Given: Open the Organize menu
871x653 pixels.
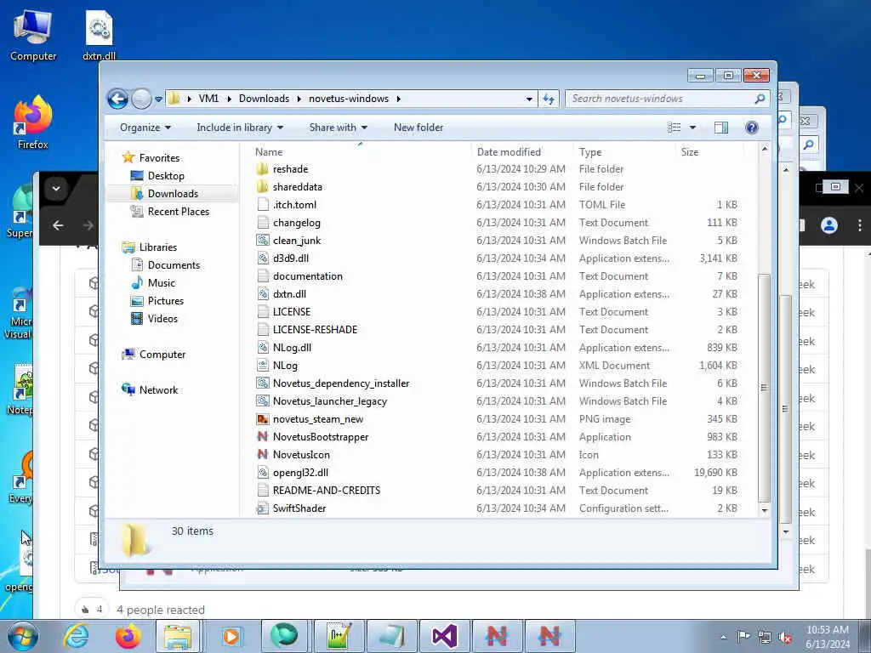Looking at the screenshot, I should (x=145, y=128).
